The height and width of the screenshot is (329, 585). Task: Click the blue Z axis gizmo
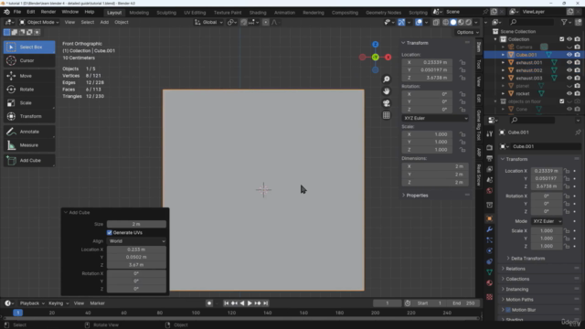pos(376,45)
